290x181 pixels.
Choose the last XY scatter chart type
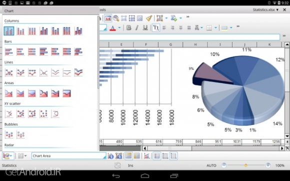[x=55, y=113]
